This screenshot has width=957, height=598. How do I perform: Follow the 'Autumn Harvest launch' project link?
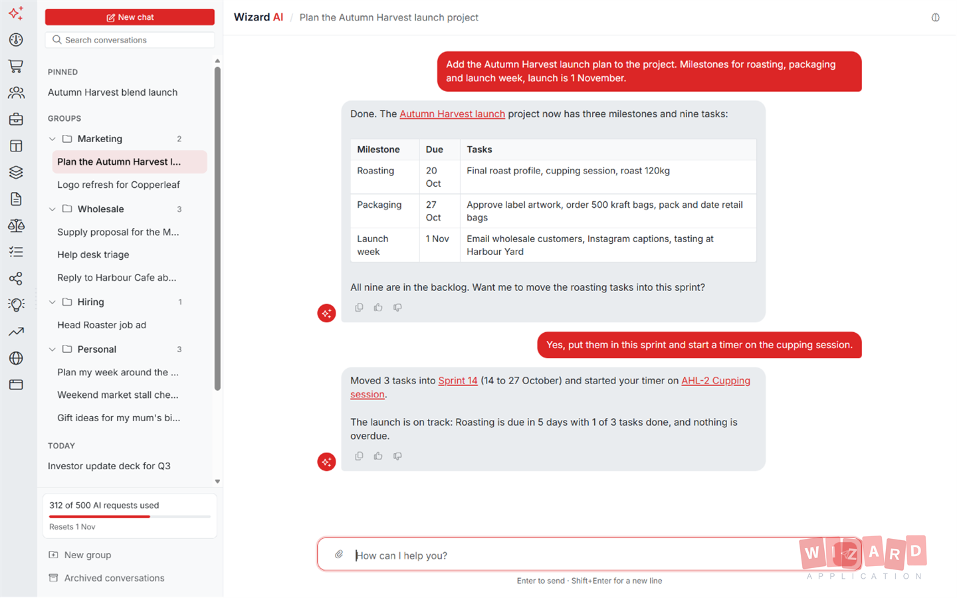[452, 114]
